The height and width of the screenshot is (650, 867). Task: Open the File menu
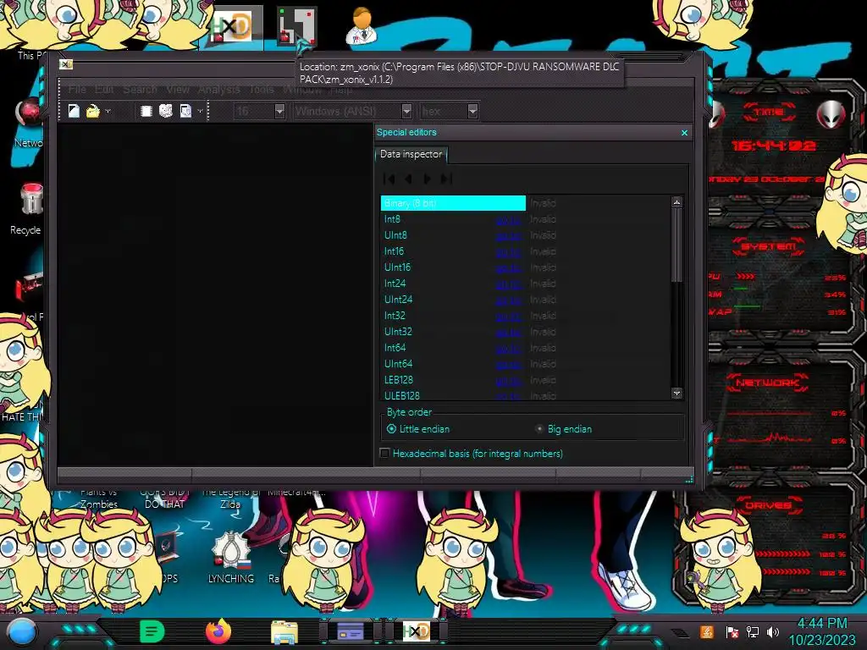(x=77, y=89)
